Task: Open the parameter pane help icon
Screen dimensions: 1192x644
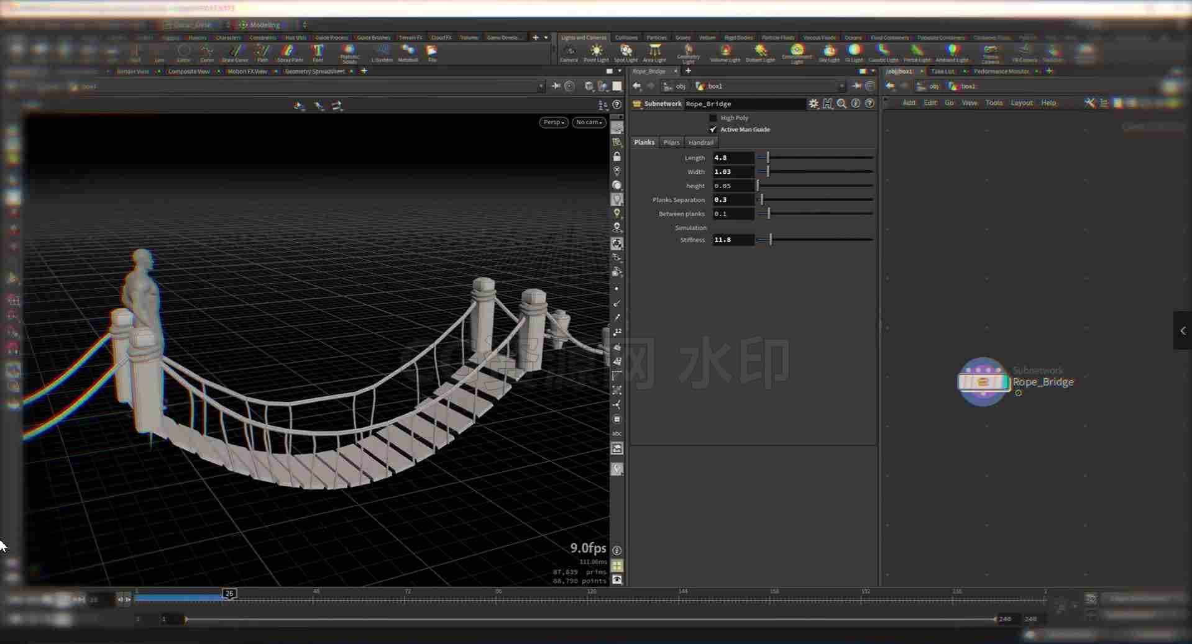Action: coord(869,104)
